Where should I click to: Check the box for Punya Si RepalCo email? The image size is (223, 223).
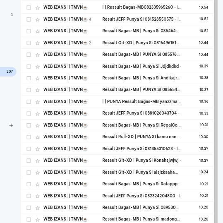coord(29,125)
